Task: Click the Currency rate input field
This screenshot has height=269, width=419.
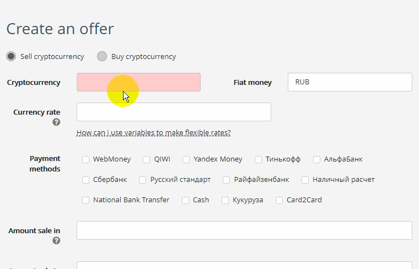Action: pyautogui.click(x=174, y=112)
